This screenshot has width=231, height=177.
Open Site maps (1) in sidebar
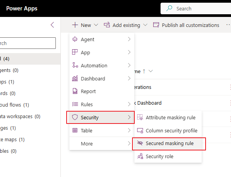(x=30, y=139)
